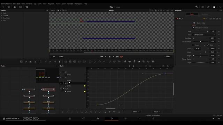Image resolution: width=223 pixels, height=125 pixels.
Task: Open the File menu
Action: pyautogui.click(x=14, y=4)
